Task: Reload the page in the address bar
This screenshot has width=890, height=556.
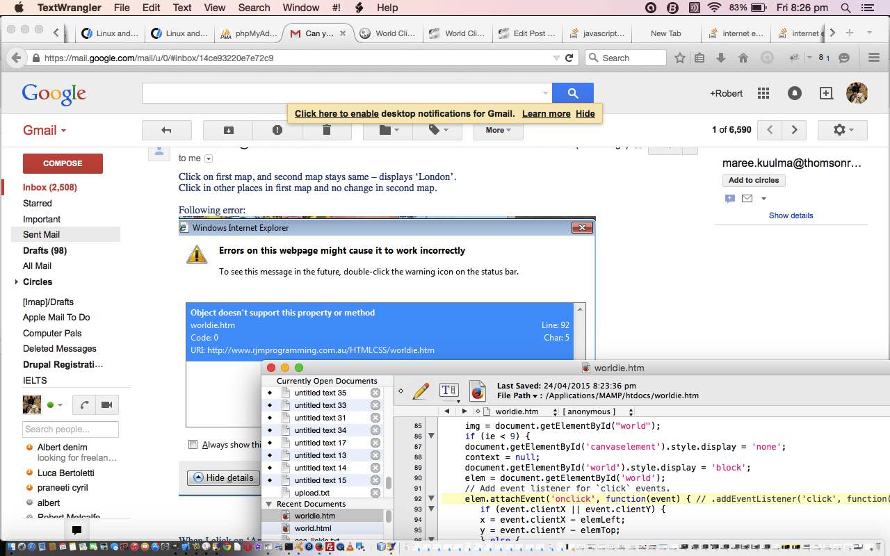Action: point(569,58)
